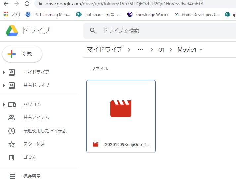The height and width of the screenshot is (179, 236).
Task: Click the 共有アイテム people icon
Action: click(x=12, y=118)
